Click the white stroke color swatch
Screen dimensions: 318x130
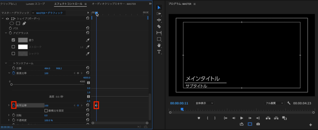coord(23,47)
